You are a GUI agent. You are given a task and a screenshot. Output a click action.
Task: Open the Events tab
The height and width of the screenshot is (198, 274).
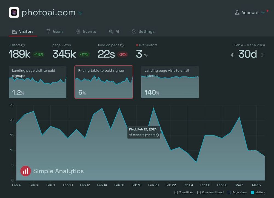(x=86, y=31)
